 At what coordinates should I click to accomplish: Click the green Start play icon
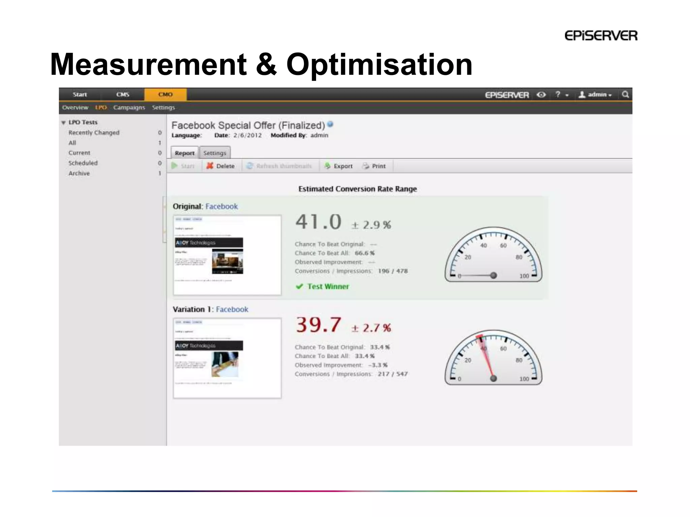pos(174,166)
